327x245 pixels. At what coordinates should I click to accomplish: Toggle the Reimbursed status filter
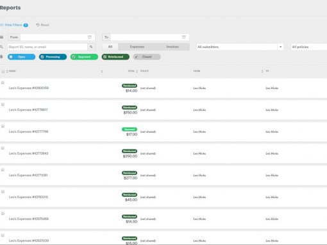point(115,57)
